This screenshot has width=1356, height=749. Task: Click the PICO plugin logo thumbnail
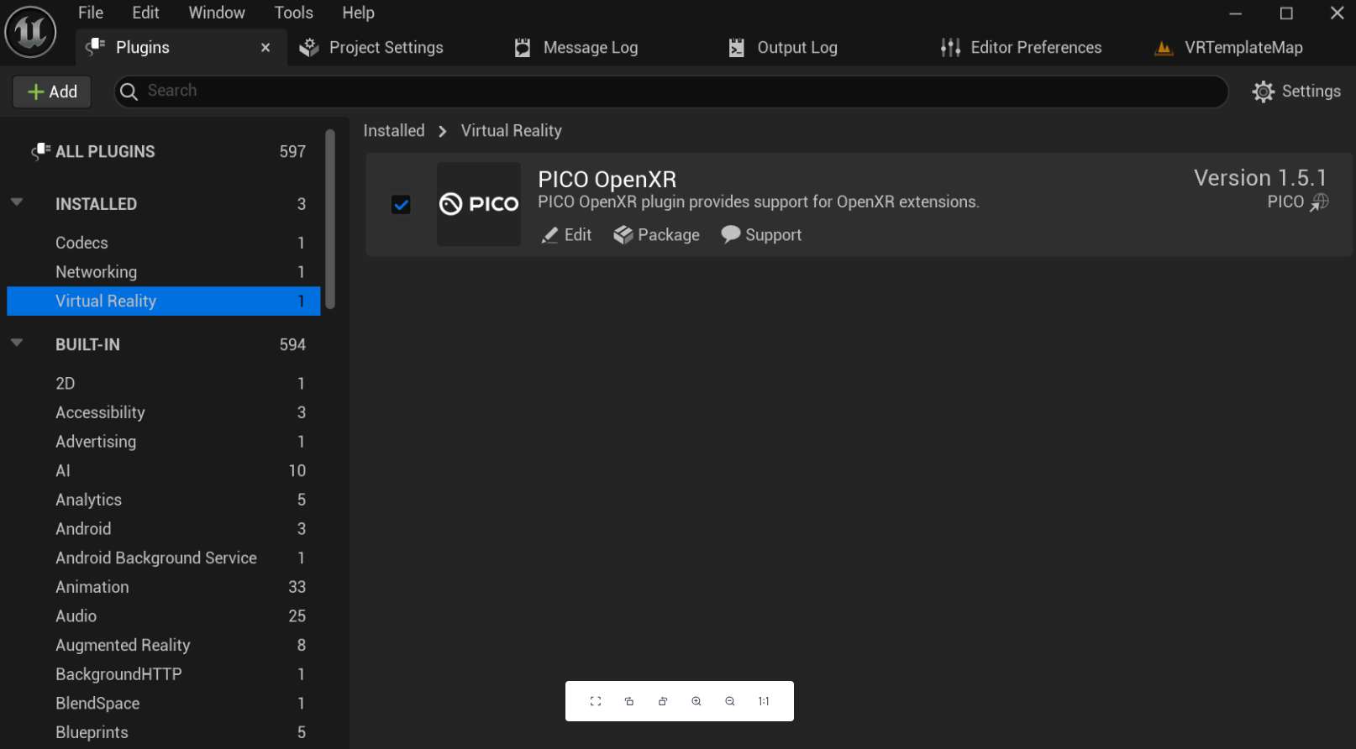479,204
